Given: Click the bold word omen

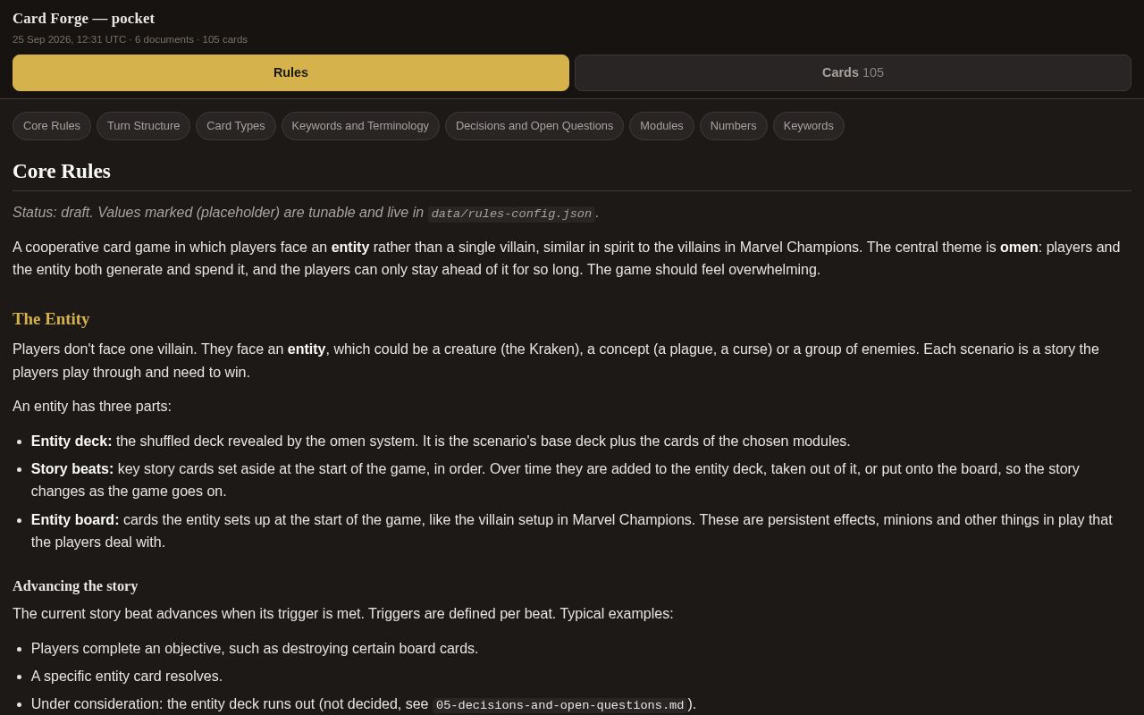Looking at the screenshot, I should (x=1019, y=248).
